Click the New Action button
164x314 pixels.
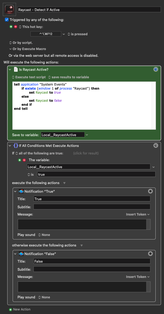[20, 309]
